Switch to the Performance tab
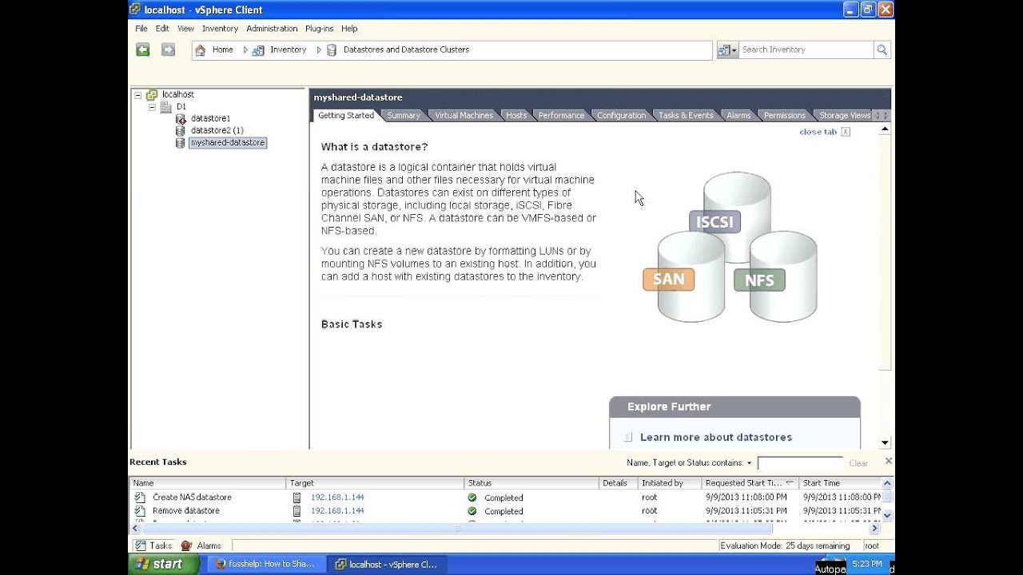 click(x=561, y=116)
